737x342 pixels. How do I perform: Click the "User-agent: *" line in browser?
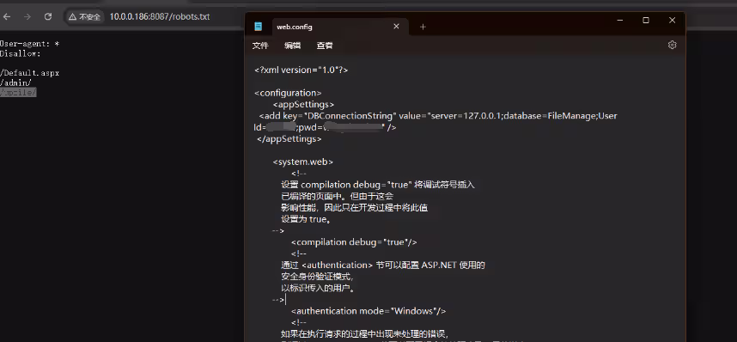(29, 44)
